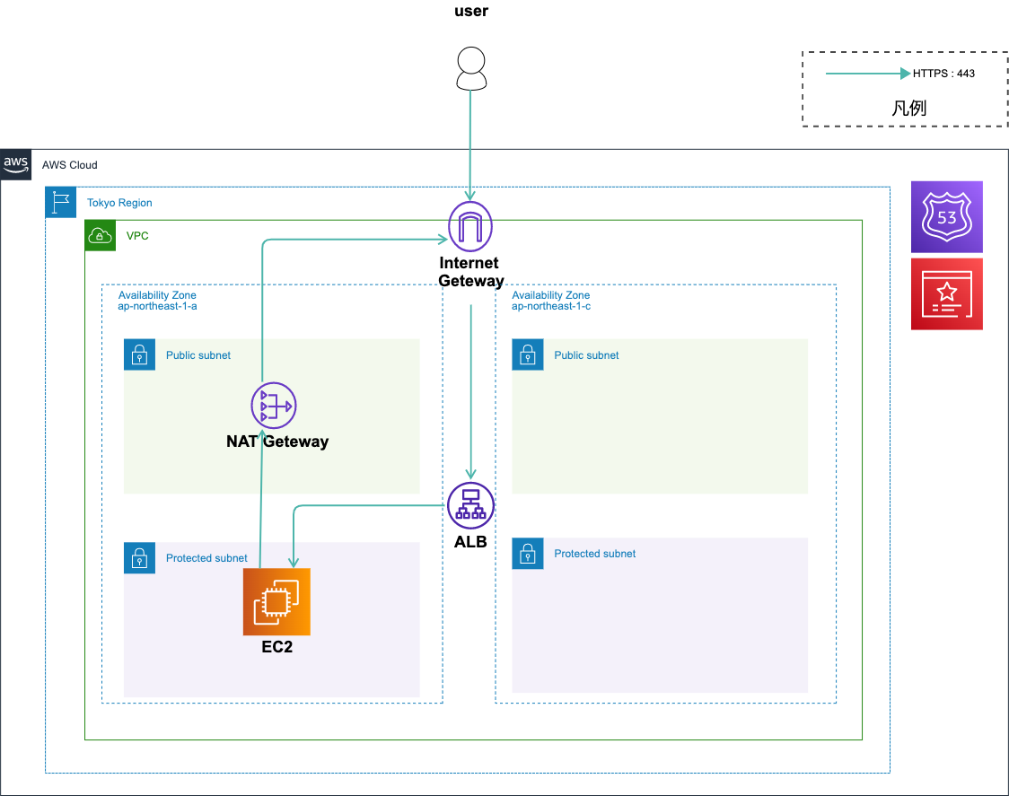The width and height of the screenshot is (1009, 796).
Task: Select the NAT Gateway icon
Action: [x=274, y=407]
